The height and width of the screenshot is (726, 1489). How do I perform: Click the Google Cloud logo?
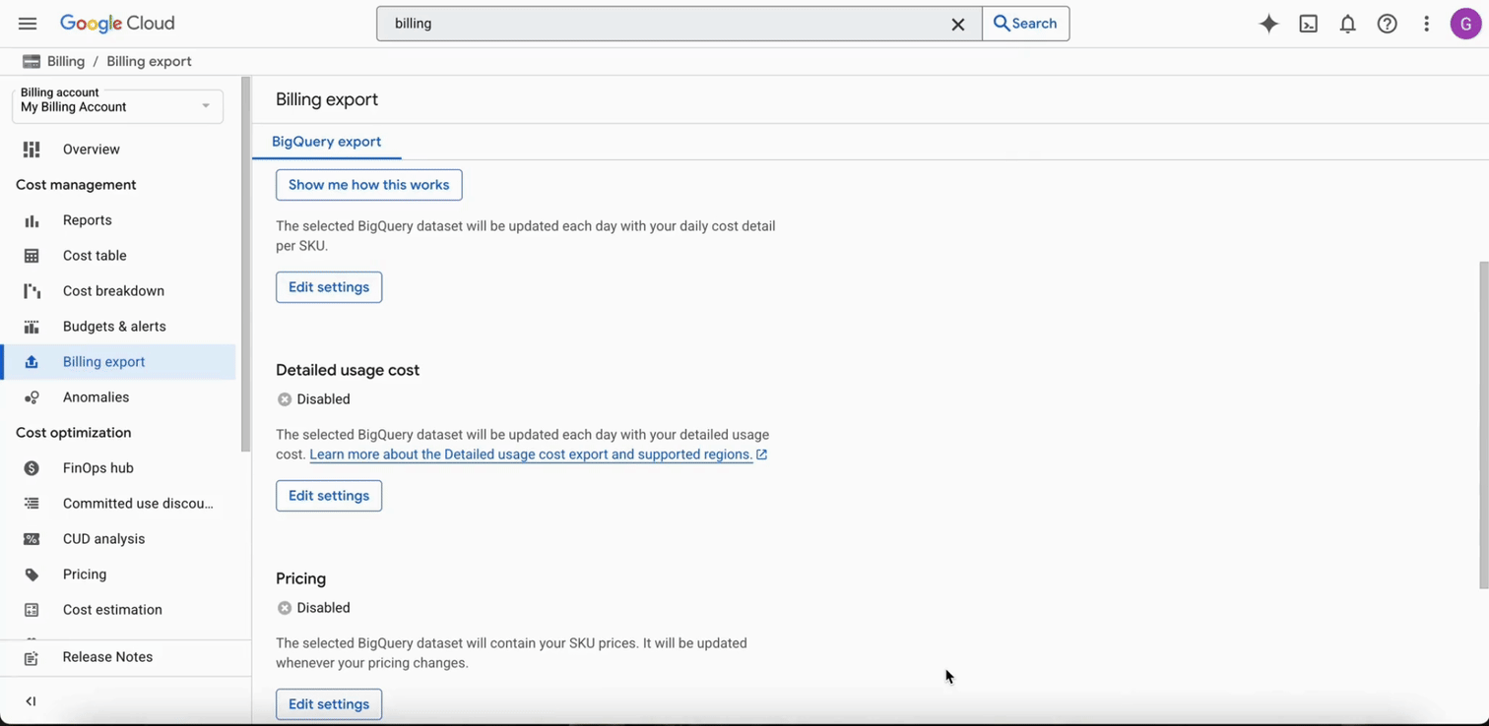pos(117,23)
